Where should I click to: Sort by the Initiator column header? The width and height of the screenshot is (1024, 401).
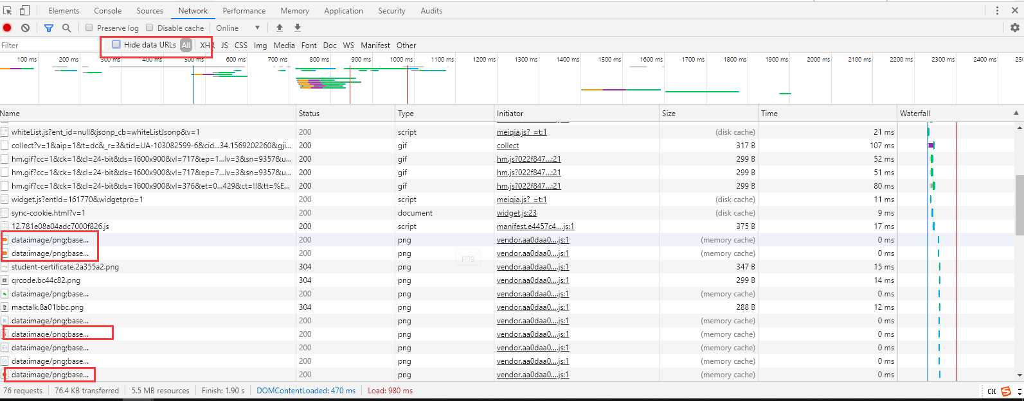[x=577, y=113]
